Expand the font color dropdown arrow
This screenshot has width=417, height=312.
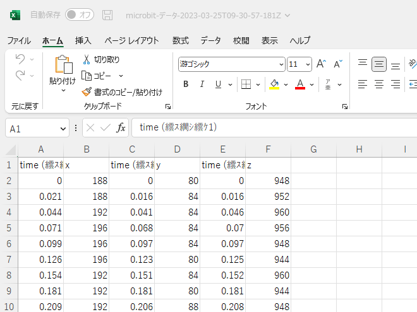pos(311,84)
